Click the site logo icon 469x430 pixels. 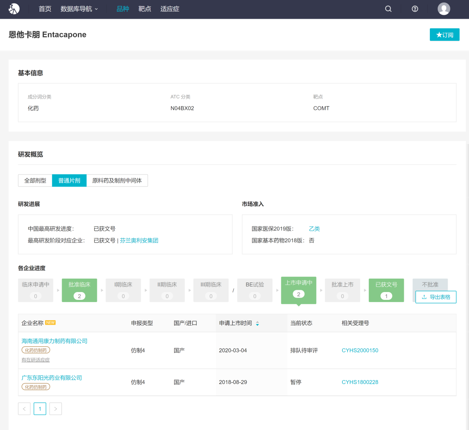[14, 9]
